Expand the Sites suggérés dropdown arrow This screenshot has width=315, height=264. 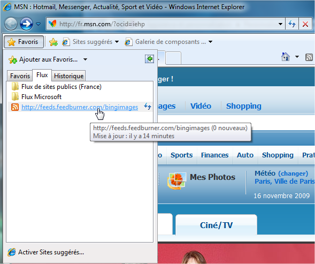pyautogui.click(x=117, y=42)
